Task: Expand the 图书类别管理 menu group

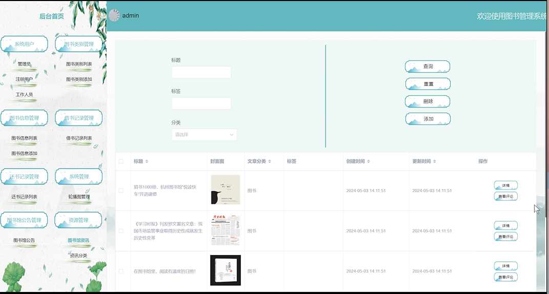Action: (x=79, y=44)
